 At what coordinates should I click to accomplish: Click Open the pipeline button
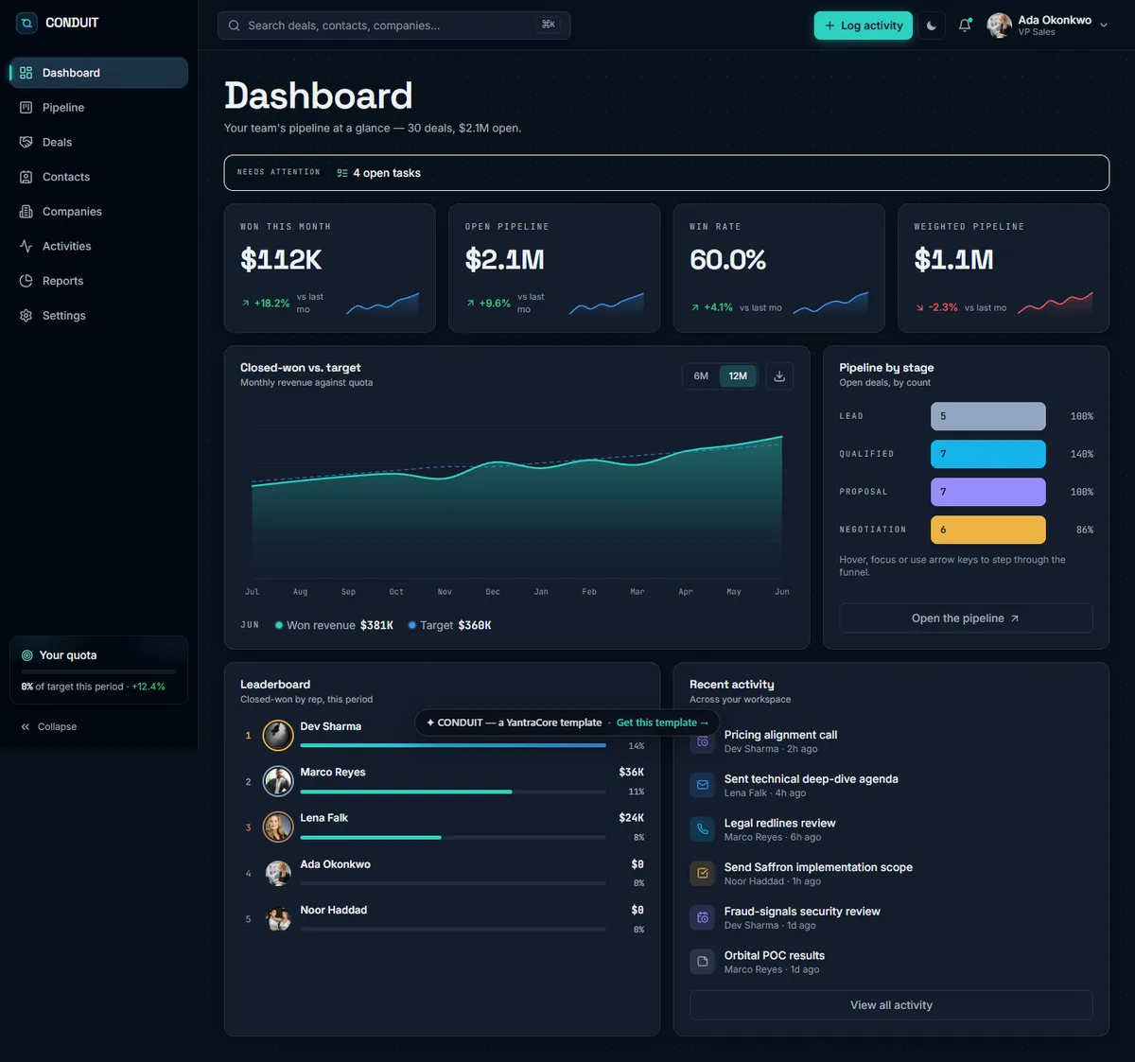tap(966, 618)
